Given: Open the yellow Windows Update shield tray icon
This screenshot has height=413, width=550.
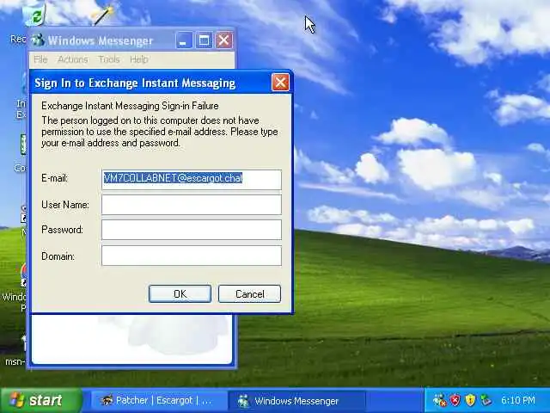Looking at the screenshot, I should pyautogui.click(x=470, y=400).
